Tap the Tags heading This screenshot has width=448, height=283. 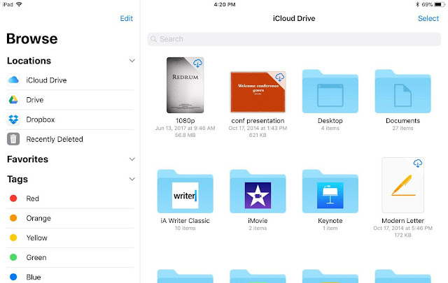[x=17, y=179]
